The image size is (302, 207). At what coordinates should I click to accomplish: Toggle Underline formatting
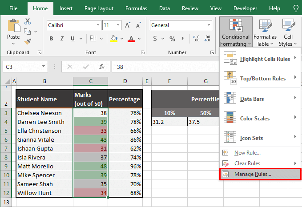coord(72,39)
